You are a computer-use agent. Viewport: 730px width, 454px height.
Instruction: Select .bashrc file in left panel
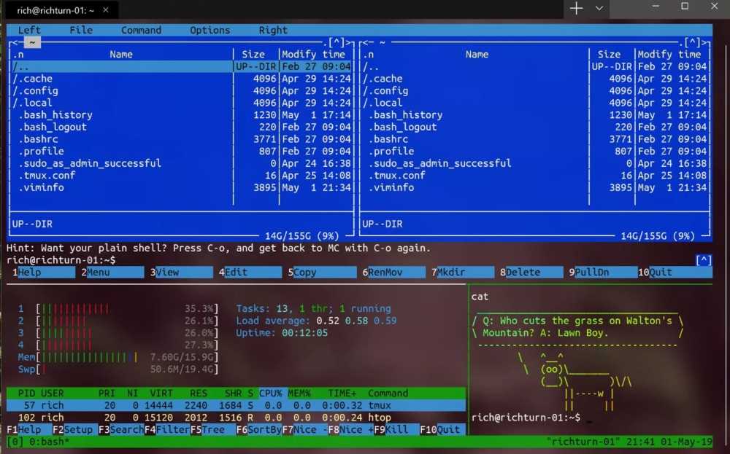[182, 139]
